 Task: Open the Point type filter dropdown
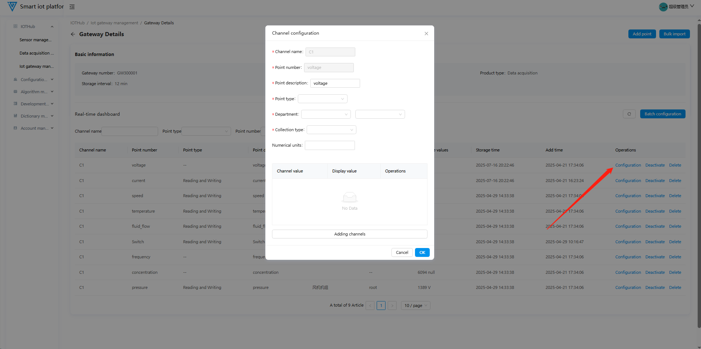pos(206,131)
